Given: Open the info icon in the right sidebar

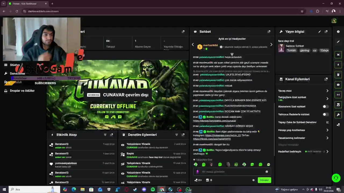Looking at the screenshot, I should tap(338, 32).
